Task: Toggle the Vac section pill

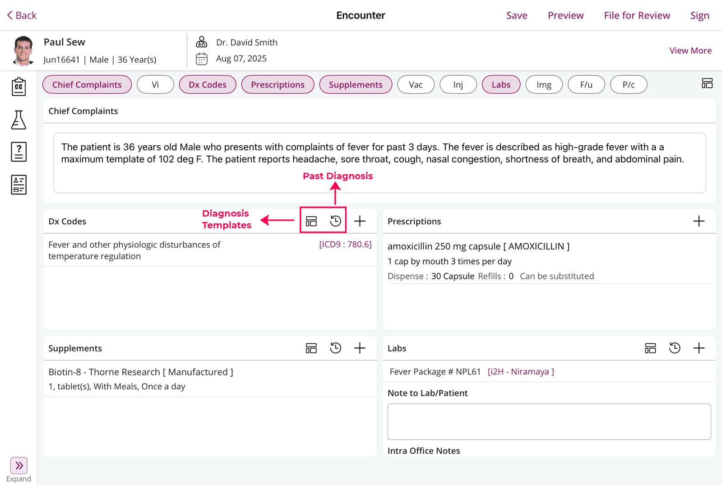Action: (x=416, y=85)
